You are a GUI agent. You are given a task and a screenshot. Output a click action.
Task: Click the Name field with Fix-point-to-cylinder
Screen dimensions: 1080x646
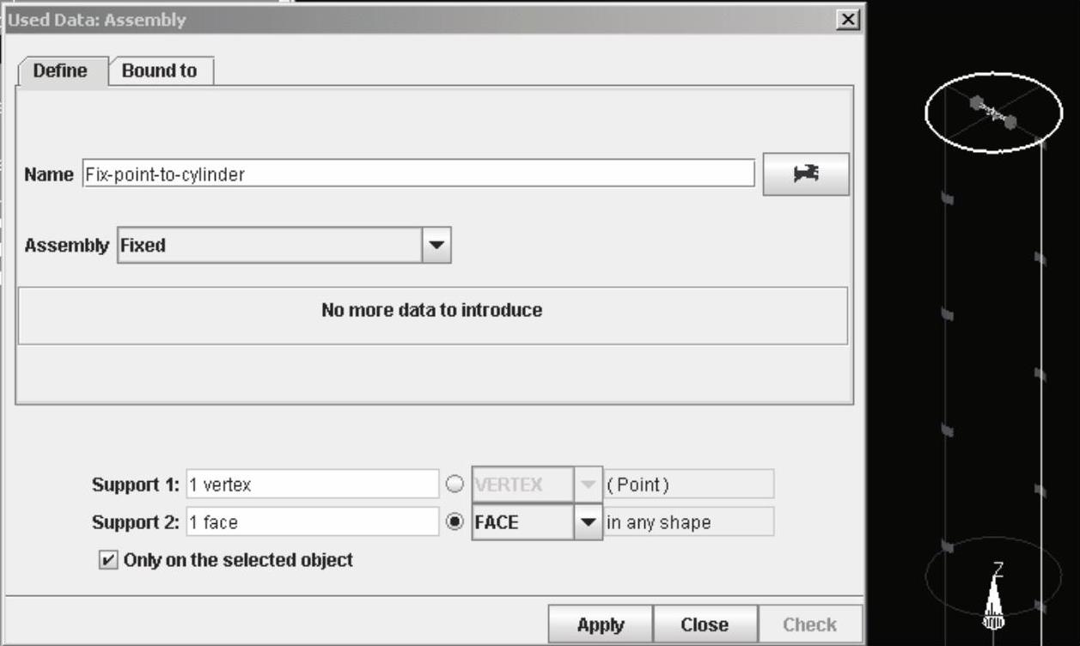(x=418, y=174)
